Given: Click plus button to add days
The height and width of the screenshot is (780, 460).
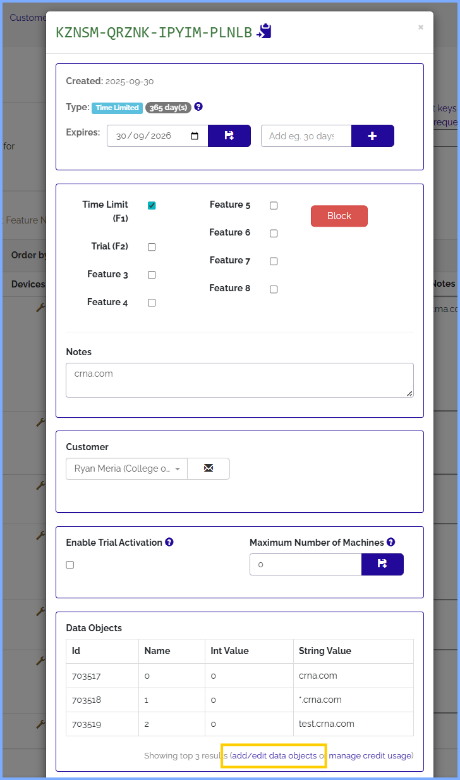Looking at the screenshot, I should point(372,136).
